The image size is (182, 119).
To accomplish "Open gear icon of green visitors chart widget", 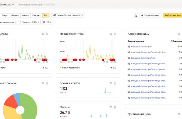I will coord(43,34).
